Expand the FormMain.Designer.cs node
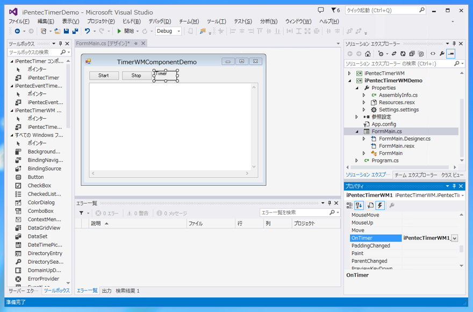The height and width of the screenshot is (312, 473). click(364, 139)
